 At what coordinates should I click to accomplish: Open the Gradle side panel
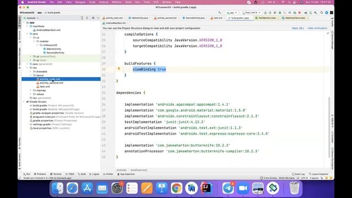[332, 22]
